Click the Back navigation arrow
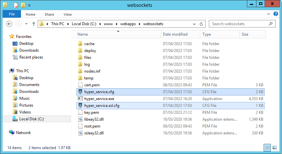Screen dimensions: 282x154 tap(9, 24)
